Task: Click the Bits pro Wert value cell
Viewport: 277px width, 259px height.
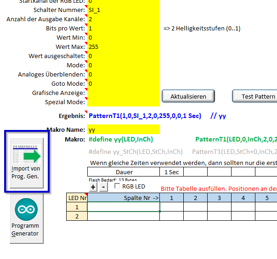Action: [123, 28]
